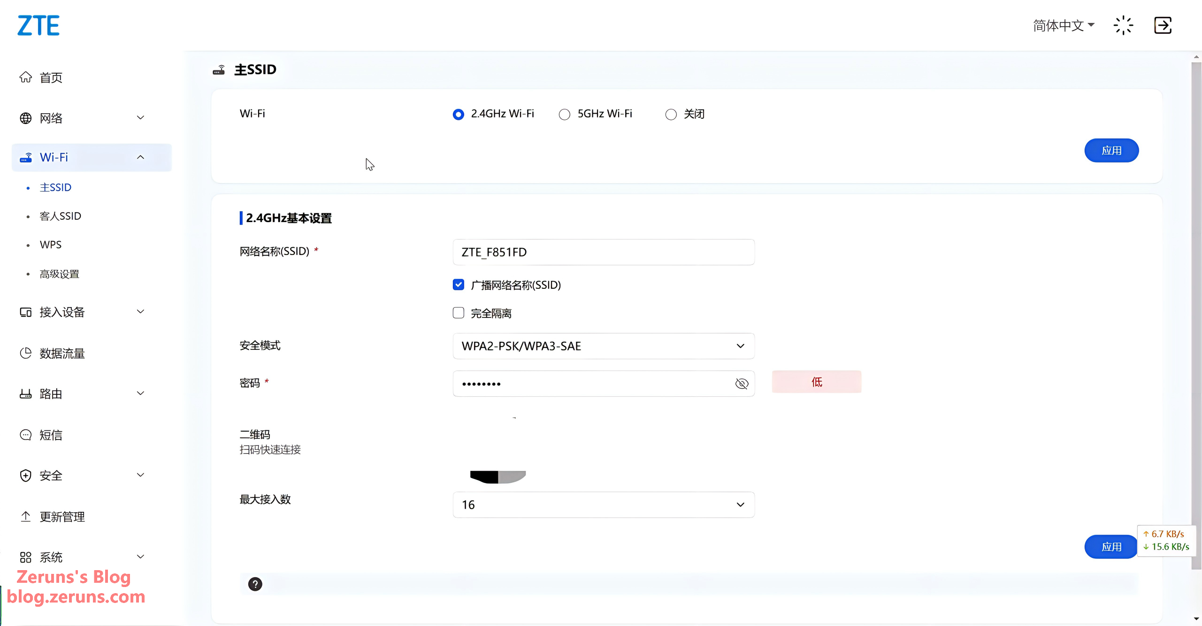The width and height of the screenshot is (1202, 626).
Task: Open the 简体中文 language dropdown
Action: coord(1064,25)
